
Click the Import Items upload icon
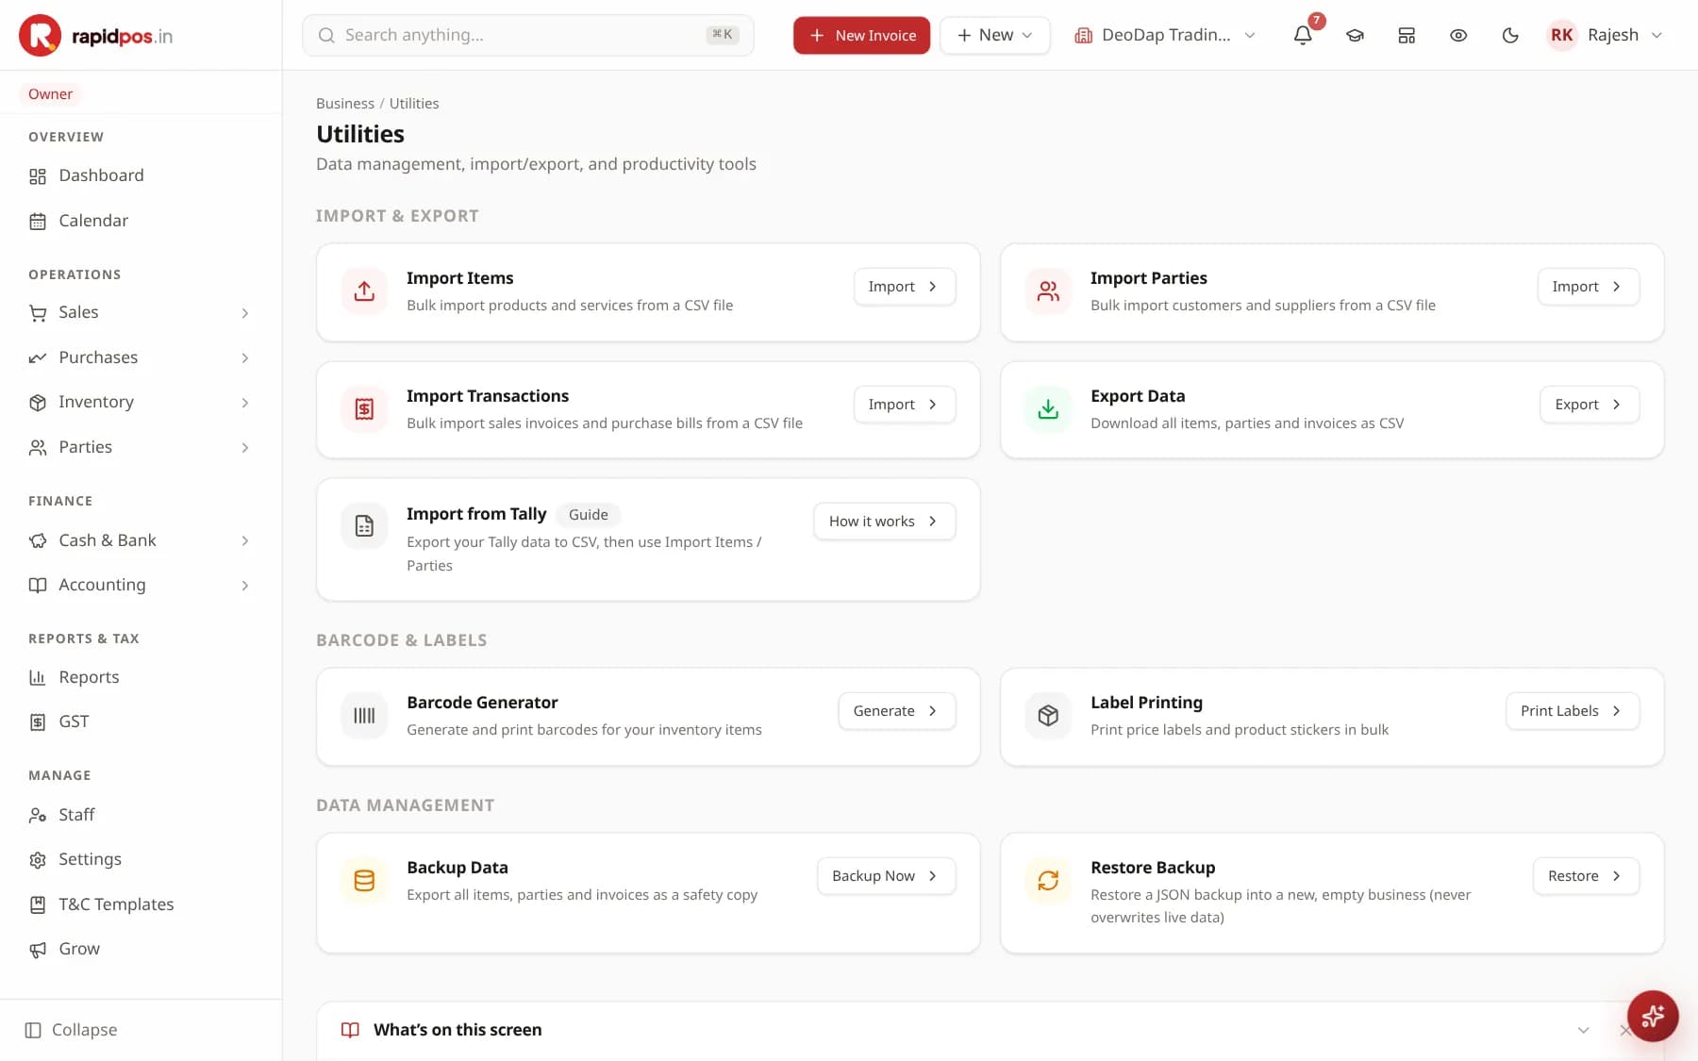(364, 291)
